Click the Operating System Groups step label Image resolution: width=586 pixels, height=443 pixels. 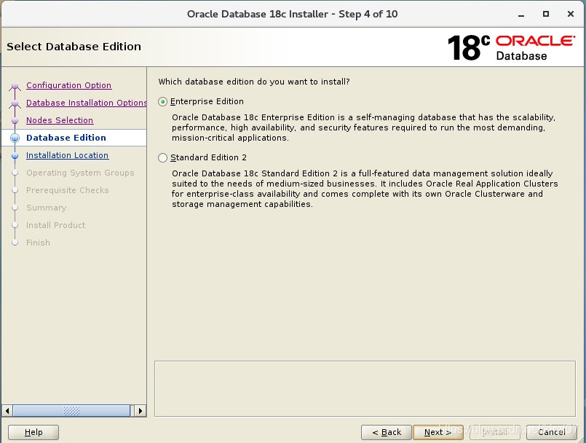80,173
